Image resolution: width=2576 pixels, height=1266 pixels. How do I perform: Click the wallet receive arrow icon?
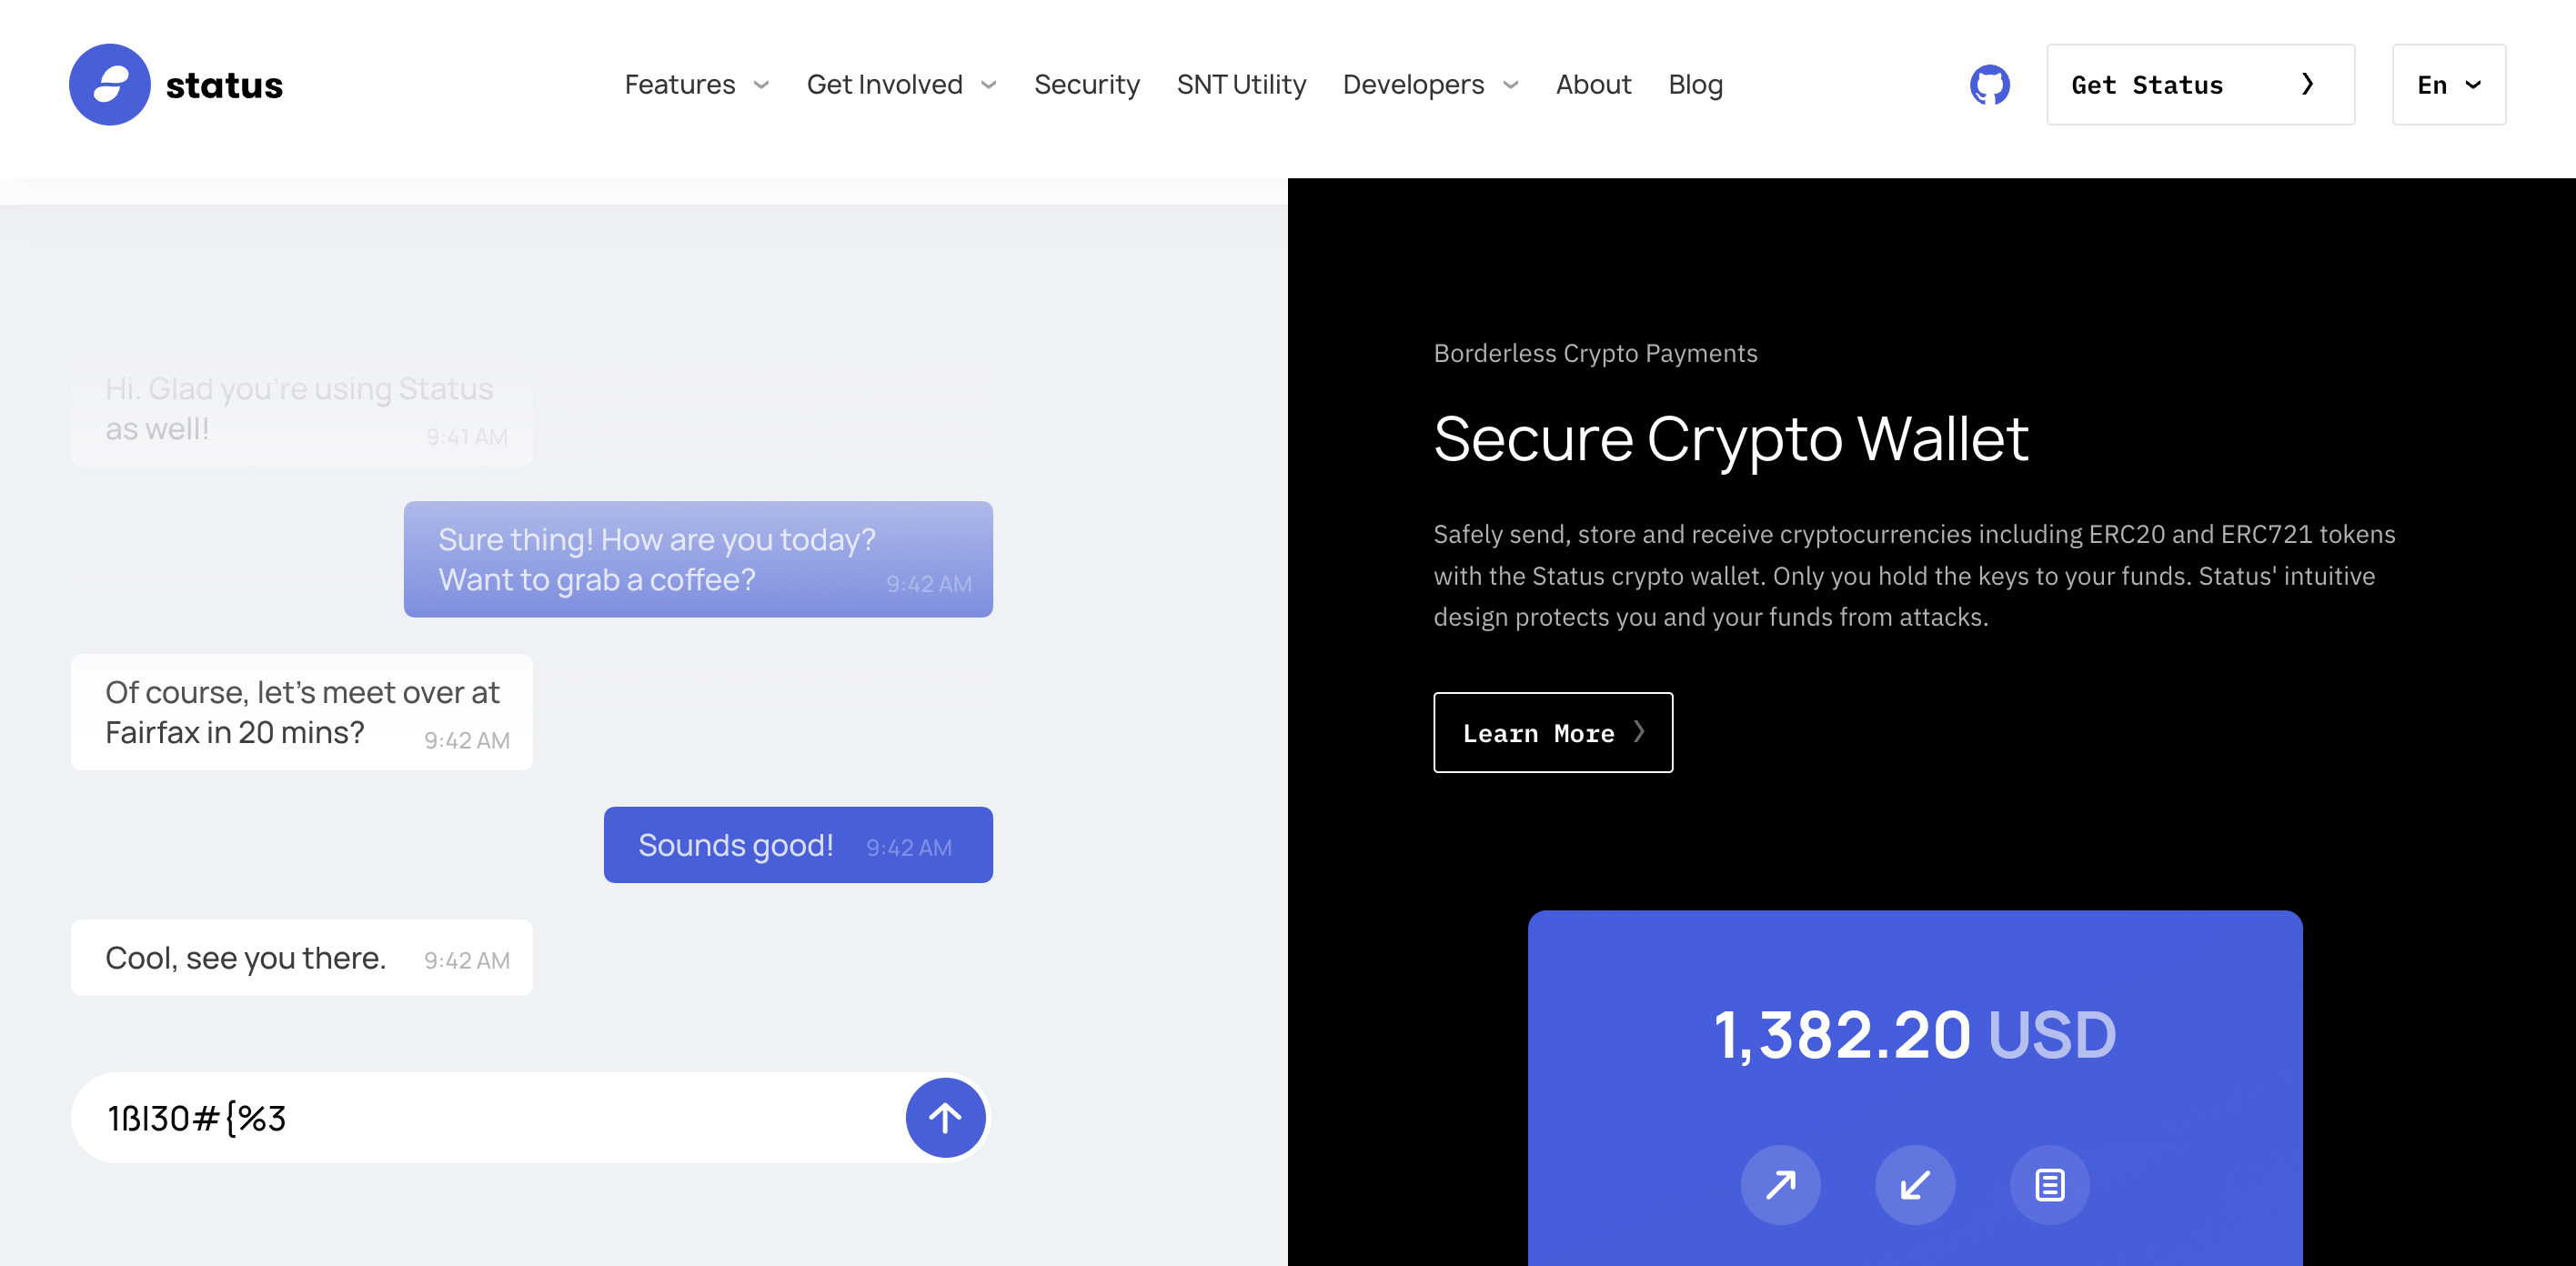pyautogui.click(x=1915, y=1185)
